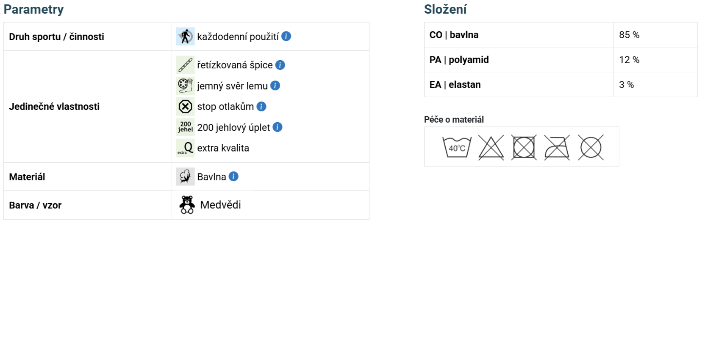This screenshot has width=703, height=351.
Task: Show info for jemný svěr lemu
Action: tap(275, 86)
